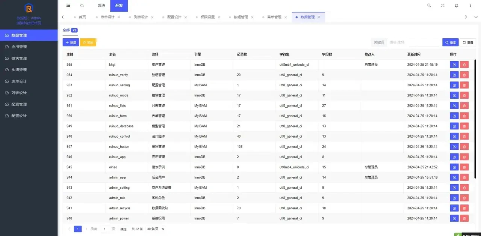Open global search via the magnifier icon
Image resolution: width=481 pixels, height=236 pixels.
tap(428, 5)
